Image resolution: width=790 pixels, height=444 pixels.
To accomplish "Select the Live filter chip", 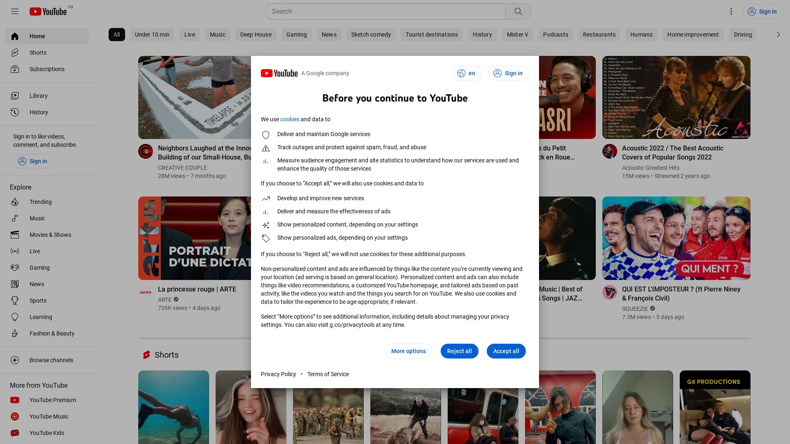I will coord(190,35).
